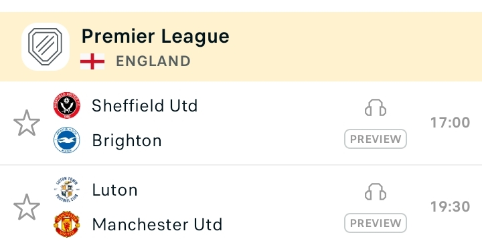Select the ENGLAND country label
482x241 pixels.
(x=153, y=61)
